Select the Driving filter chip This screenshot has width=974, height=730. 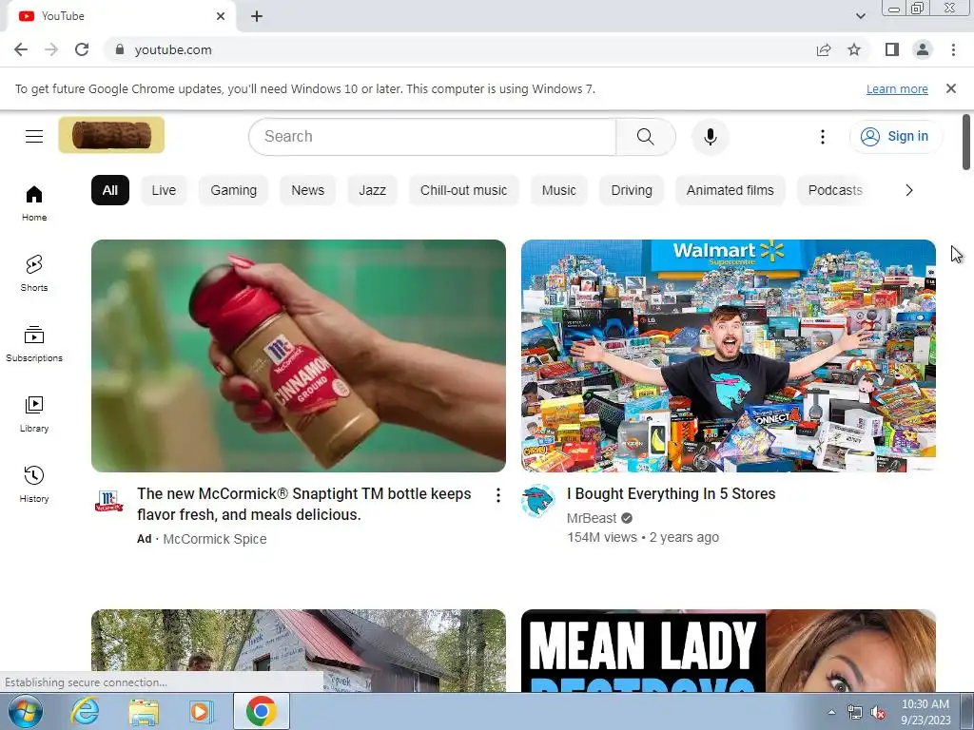click(x=632, y=190)
